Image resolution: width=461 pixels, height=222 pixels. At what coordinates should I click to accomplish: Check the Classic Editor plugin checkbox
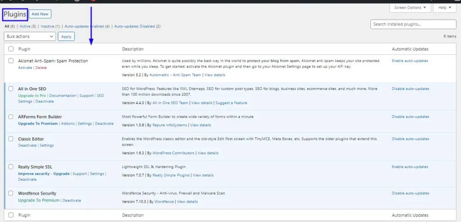pyautogui.click(x=11, y=139)
